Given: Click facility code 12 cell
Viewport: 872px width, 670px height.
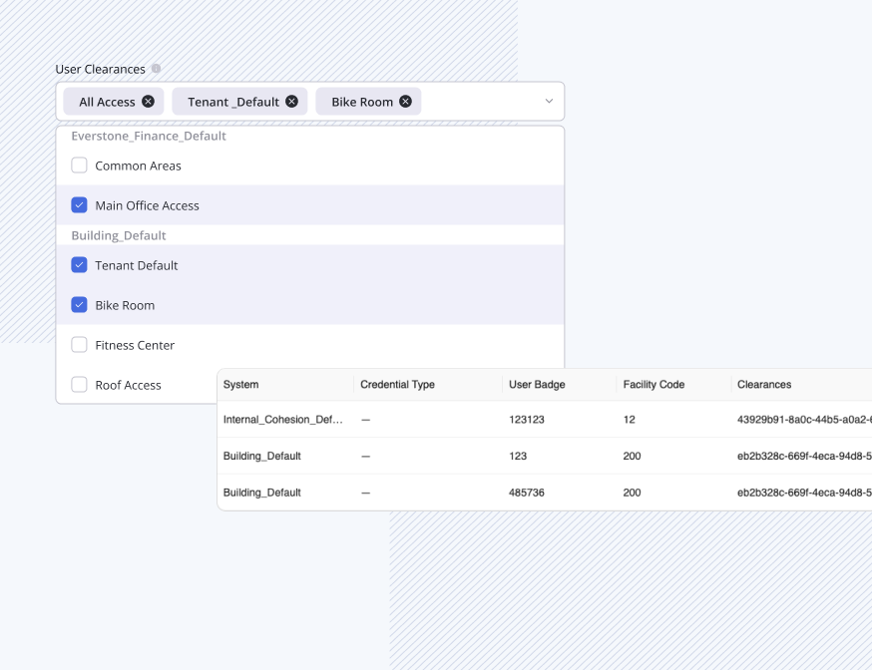Looking at the screenshot, I should pos(629,420).
